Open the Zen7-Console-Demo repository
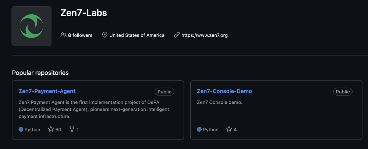 (224, 91)
